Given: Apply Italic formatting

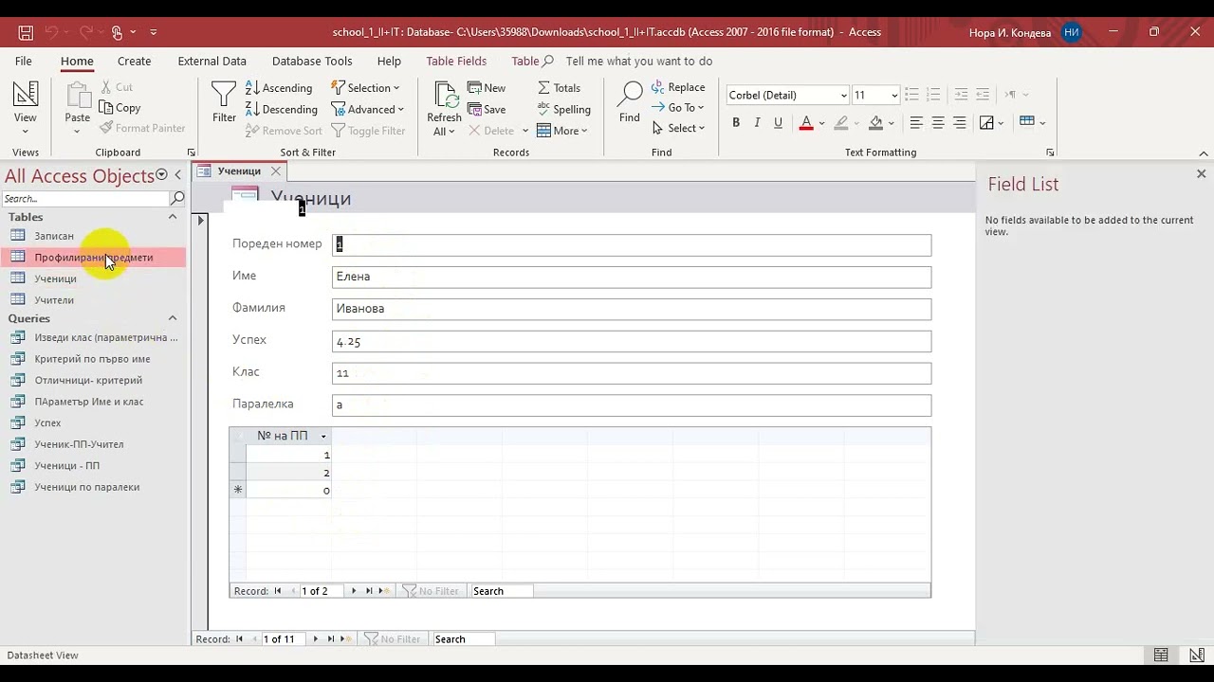Looking at the screenshot, I should coord(757,122).
